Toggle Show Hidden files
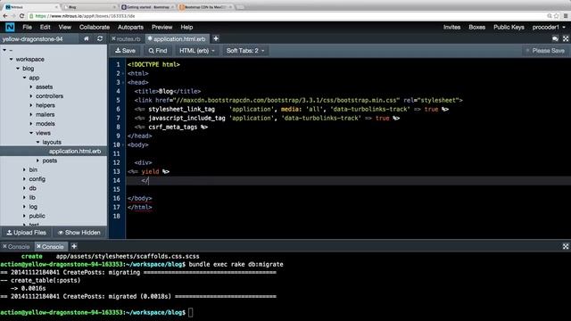Image resolution: width=571 pixels, height=321 pixels. 79,233
